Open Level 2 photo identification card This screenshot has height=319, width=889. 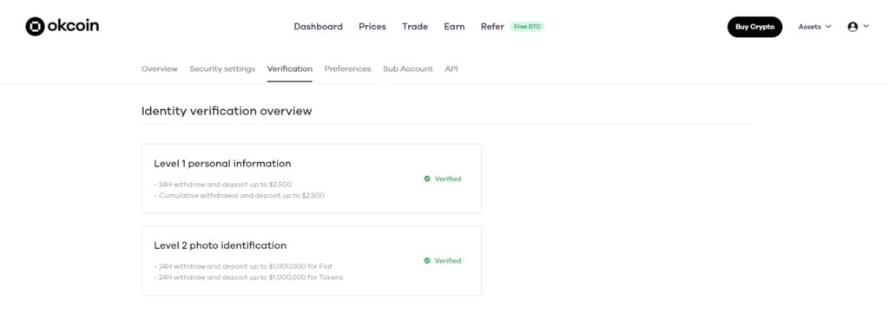point(312,261)
